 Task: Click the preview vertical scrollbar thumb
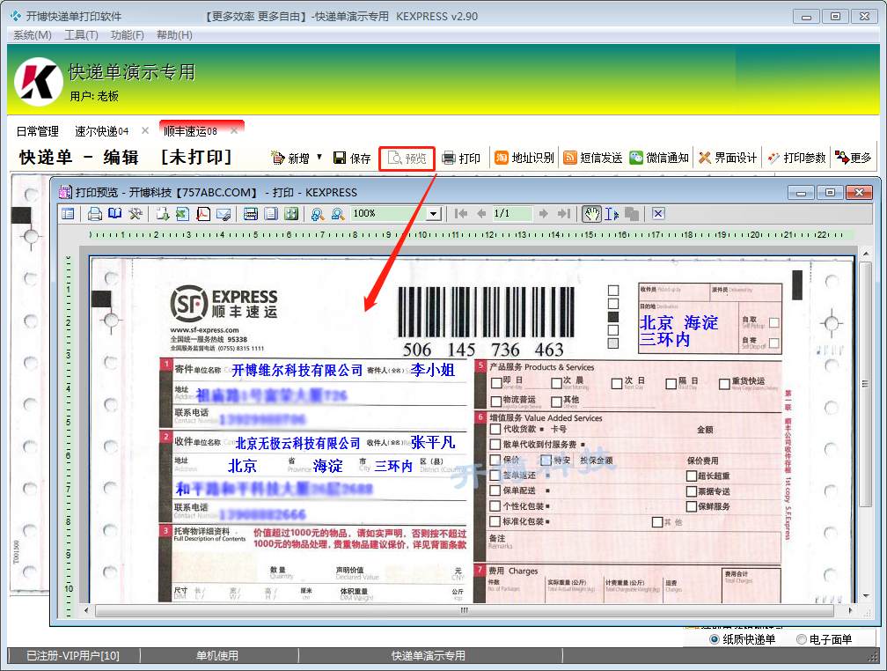coord(865,384)
